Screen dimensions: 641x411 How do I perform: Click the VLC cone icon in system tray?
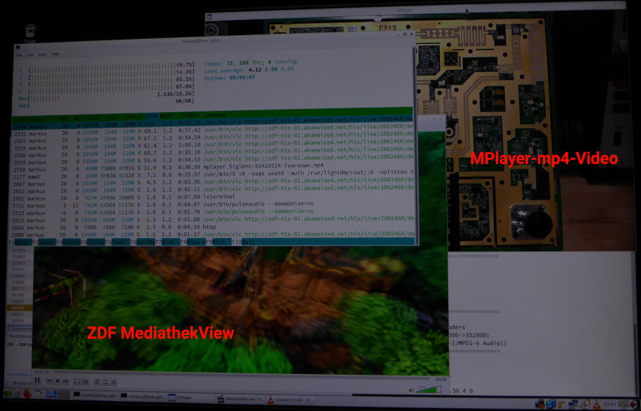(x=597, y=404)
